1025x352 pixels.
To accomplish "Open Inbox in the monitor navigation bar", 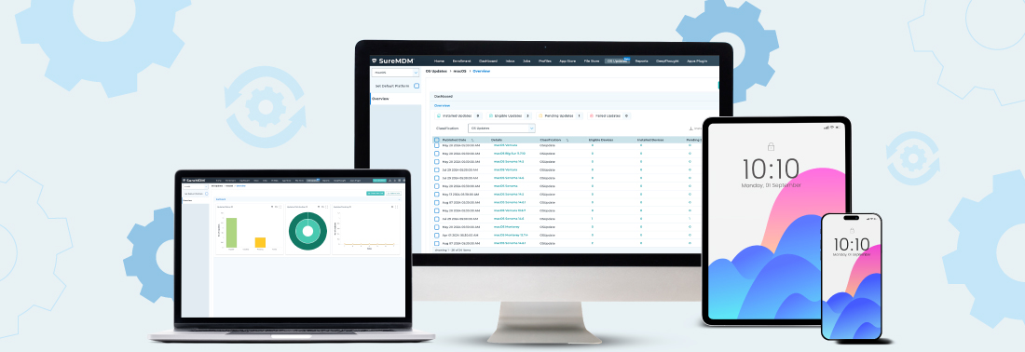I will 510,61.
